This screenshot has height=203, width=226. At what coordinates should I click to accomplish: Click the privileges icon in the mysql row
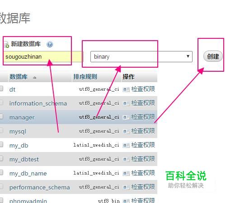pos(126,132)
